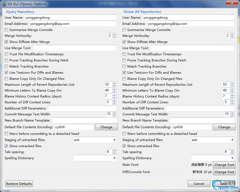
Task: Enable Trust File Modification Timestamps in JQuery
Action: point(6,54)
